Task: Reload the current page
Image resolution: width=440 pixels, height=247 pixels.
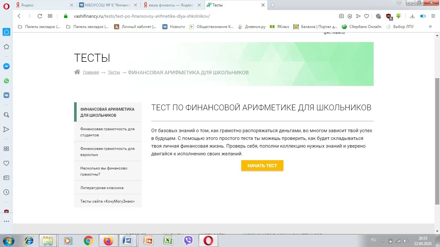Action: pyautogui.click(x=40, y=16)
